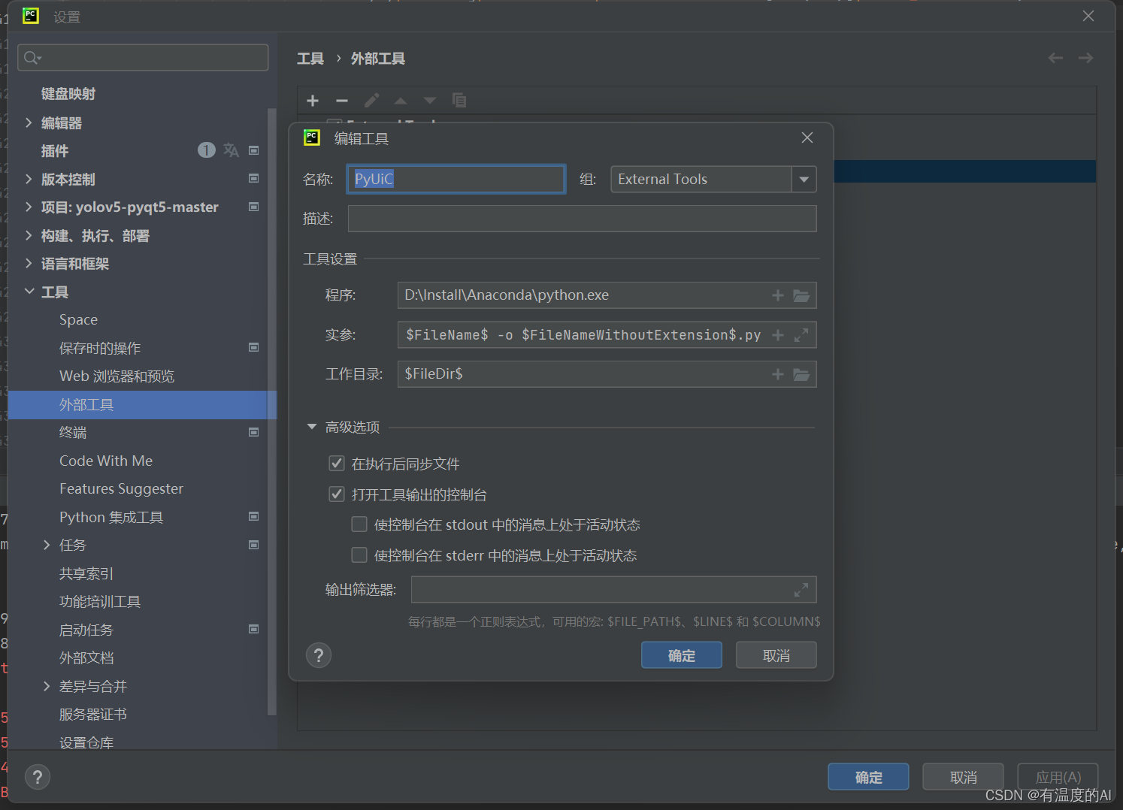Click 应用(A) button in settings
Image resolution: width=1123 pixels, height=810 pixels.
(x=1058, y=777)
